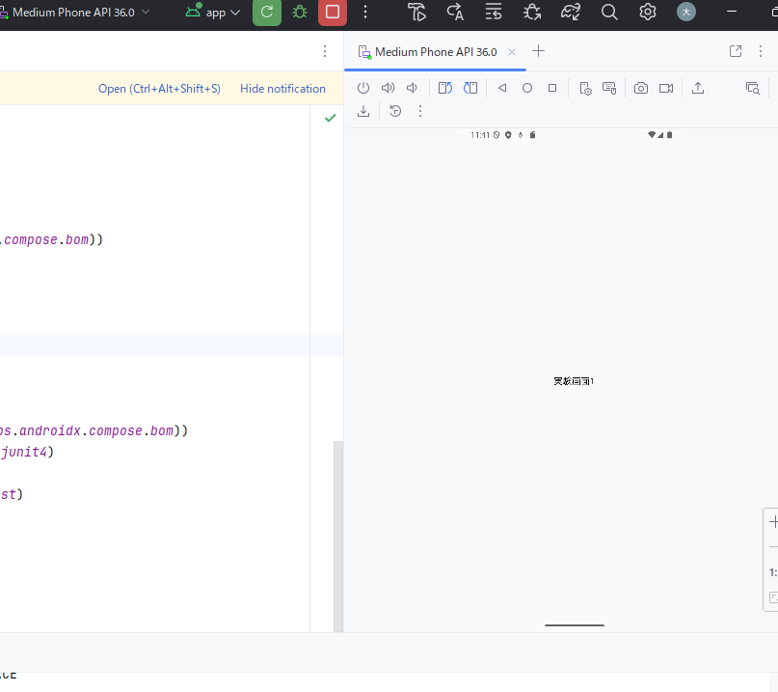Raise the emulator volume
Viewport: 778px width, 692px height.
388,88
